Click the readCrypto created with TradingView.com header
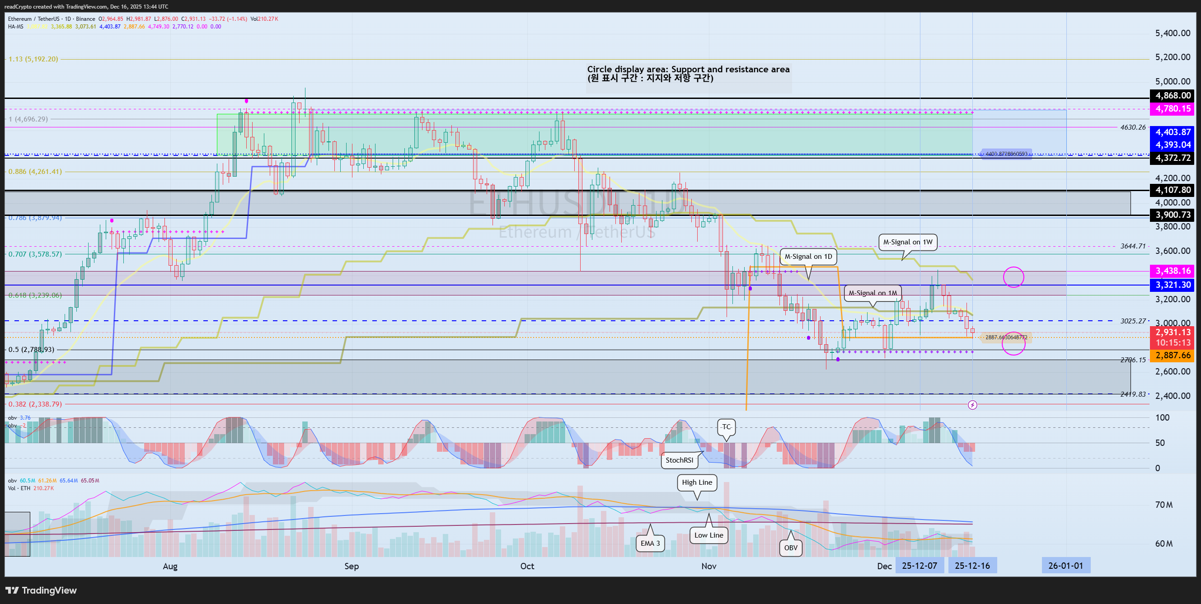Screen dimensions: 1201x604 coord(86,6)
